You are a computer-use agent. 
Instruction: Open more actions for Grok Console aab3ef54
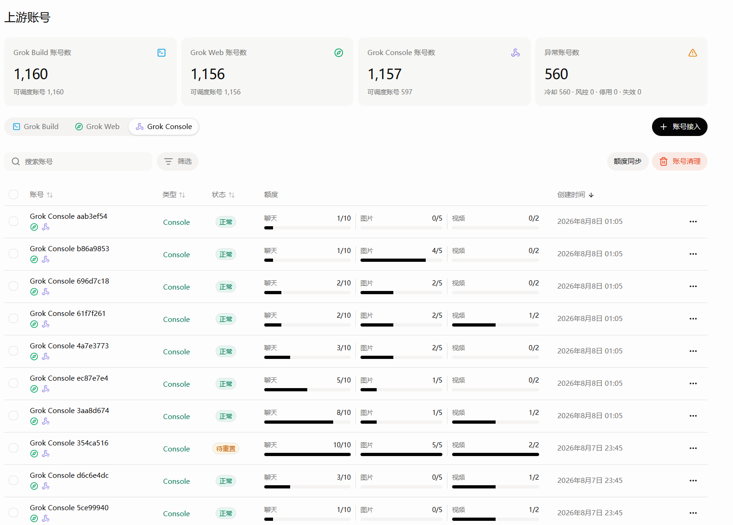click(693, 222)
